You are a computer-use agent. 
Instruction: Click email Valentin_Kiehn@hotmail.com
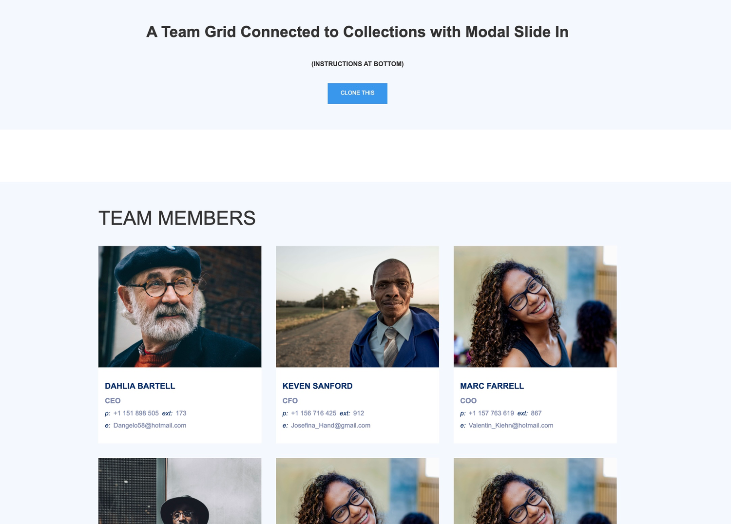click(x=511, y=425)
